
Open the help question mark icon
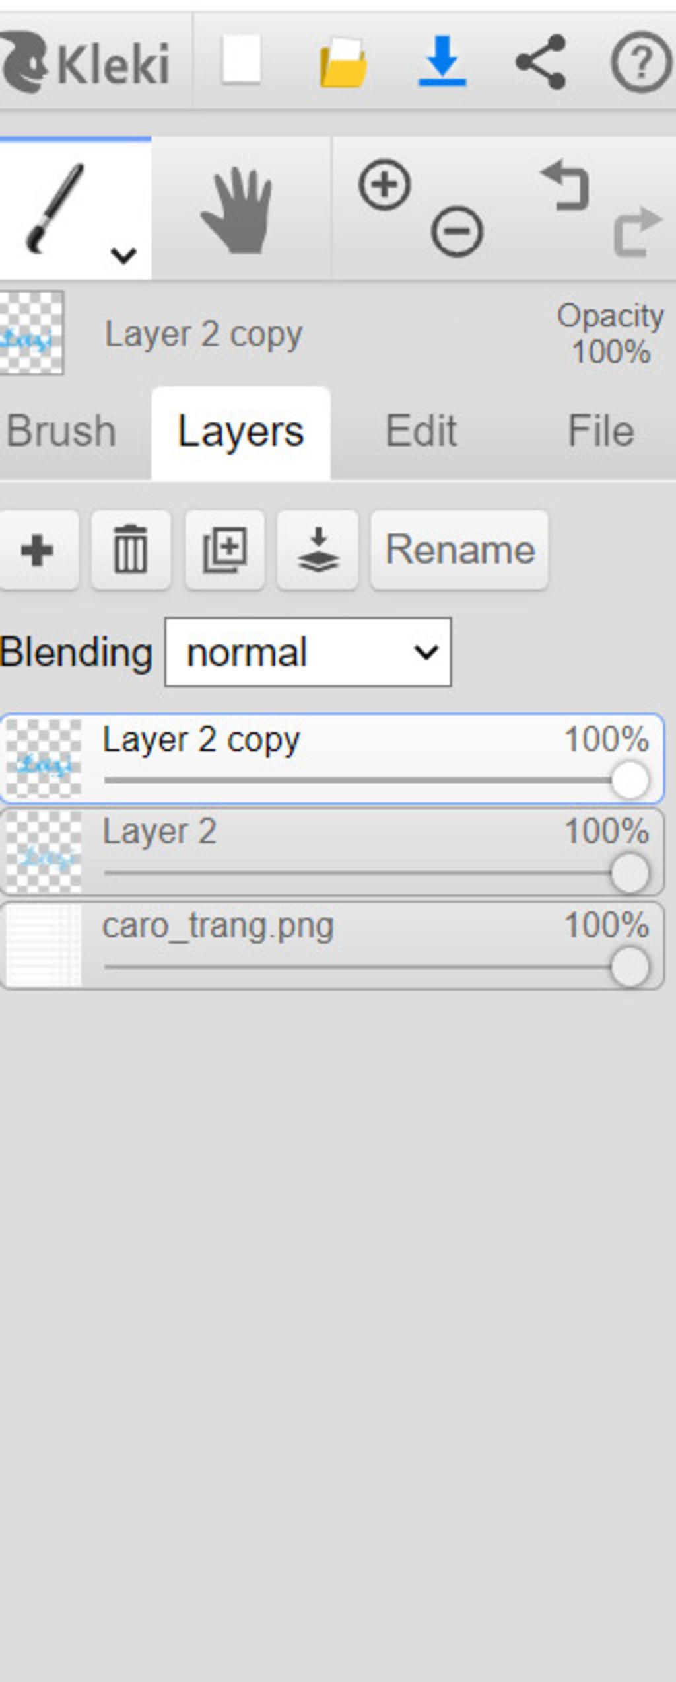click(x=641, y=63)
